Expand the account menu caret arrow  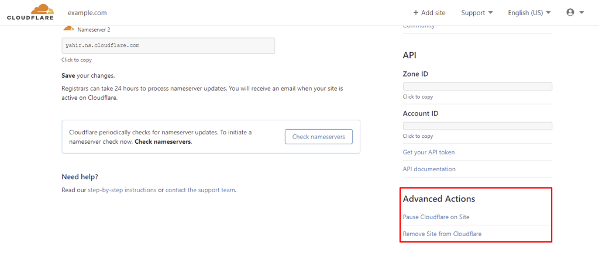click(x=582, y=13)
